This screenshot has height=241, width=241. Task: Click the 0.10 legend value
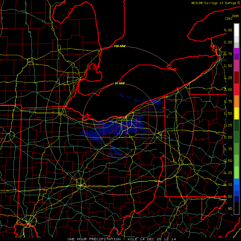click(228, 185)
